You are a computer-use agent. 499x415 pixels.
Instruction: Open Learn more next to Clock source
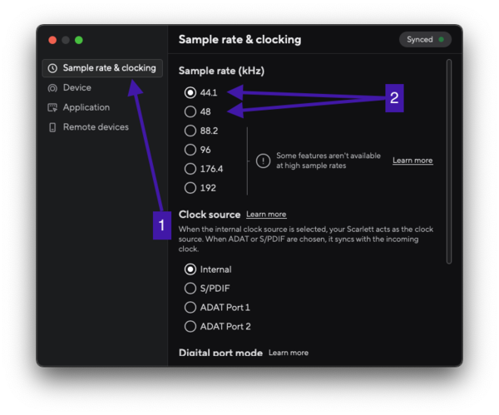(x=266, y=215)
